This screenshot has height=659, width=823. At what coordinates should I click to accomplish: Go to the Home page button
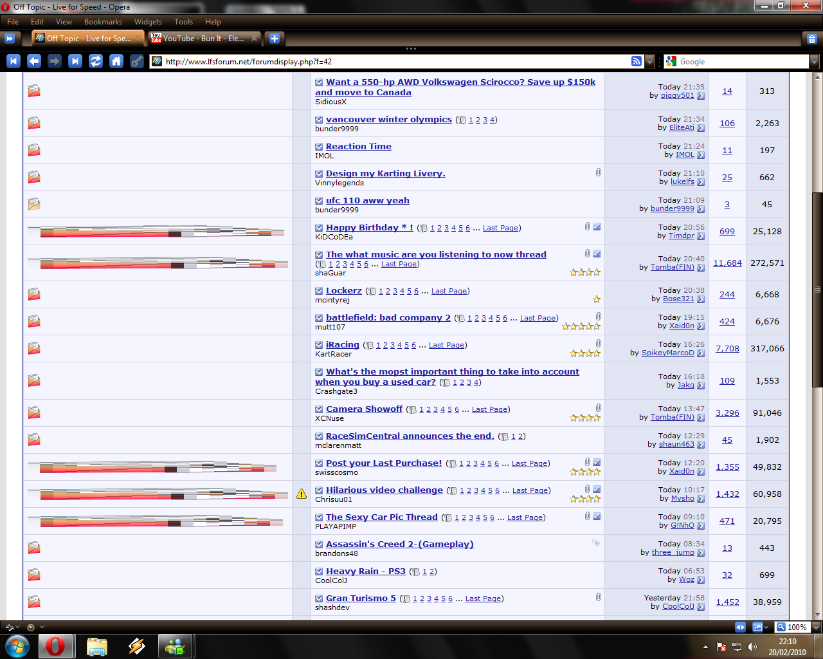coord(116,61)
